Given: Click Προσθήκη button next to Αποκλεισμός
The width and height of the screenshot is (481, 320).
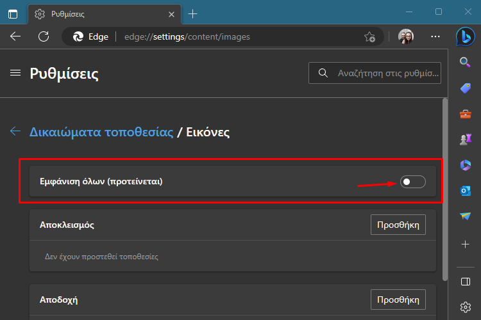Looking at the screenshot, I should tap(398, 225).
